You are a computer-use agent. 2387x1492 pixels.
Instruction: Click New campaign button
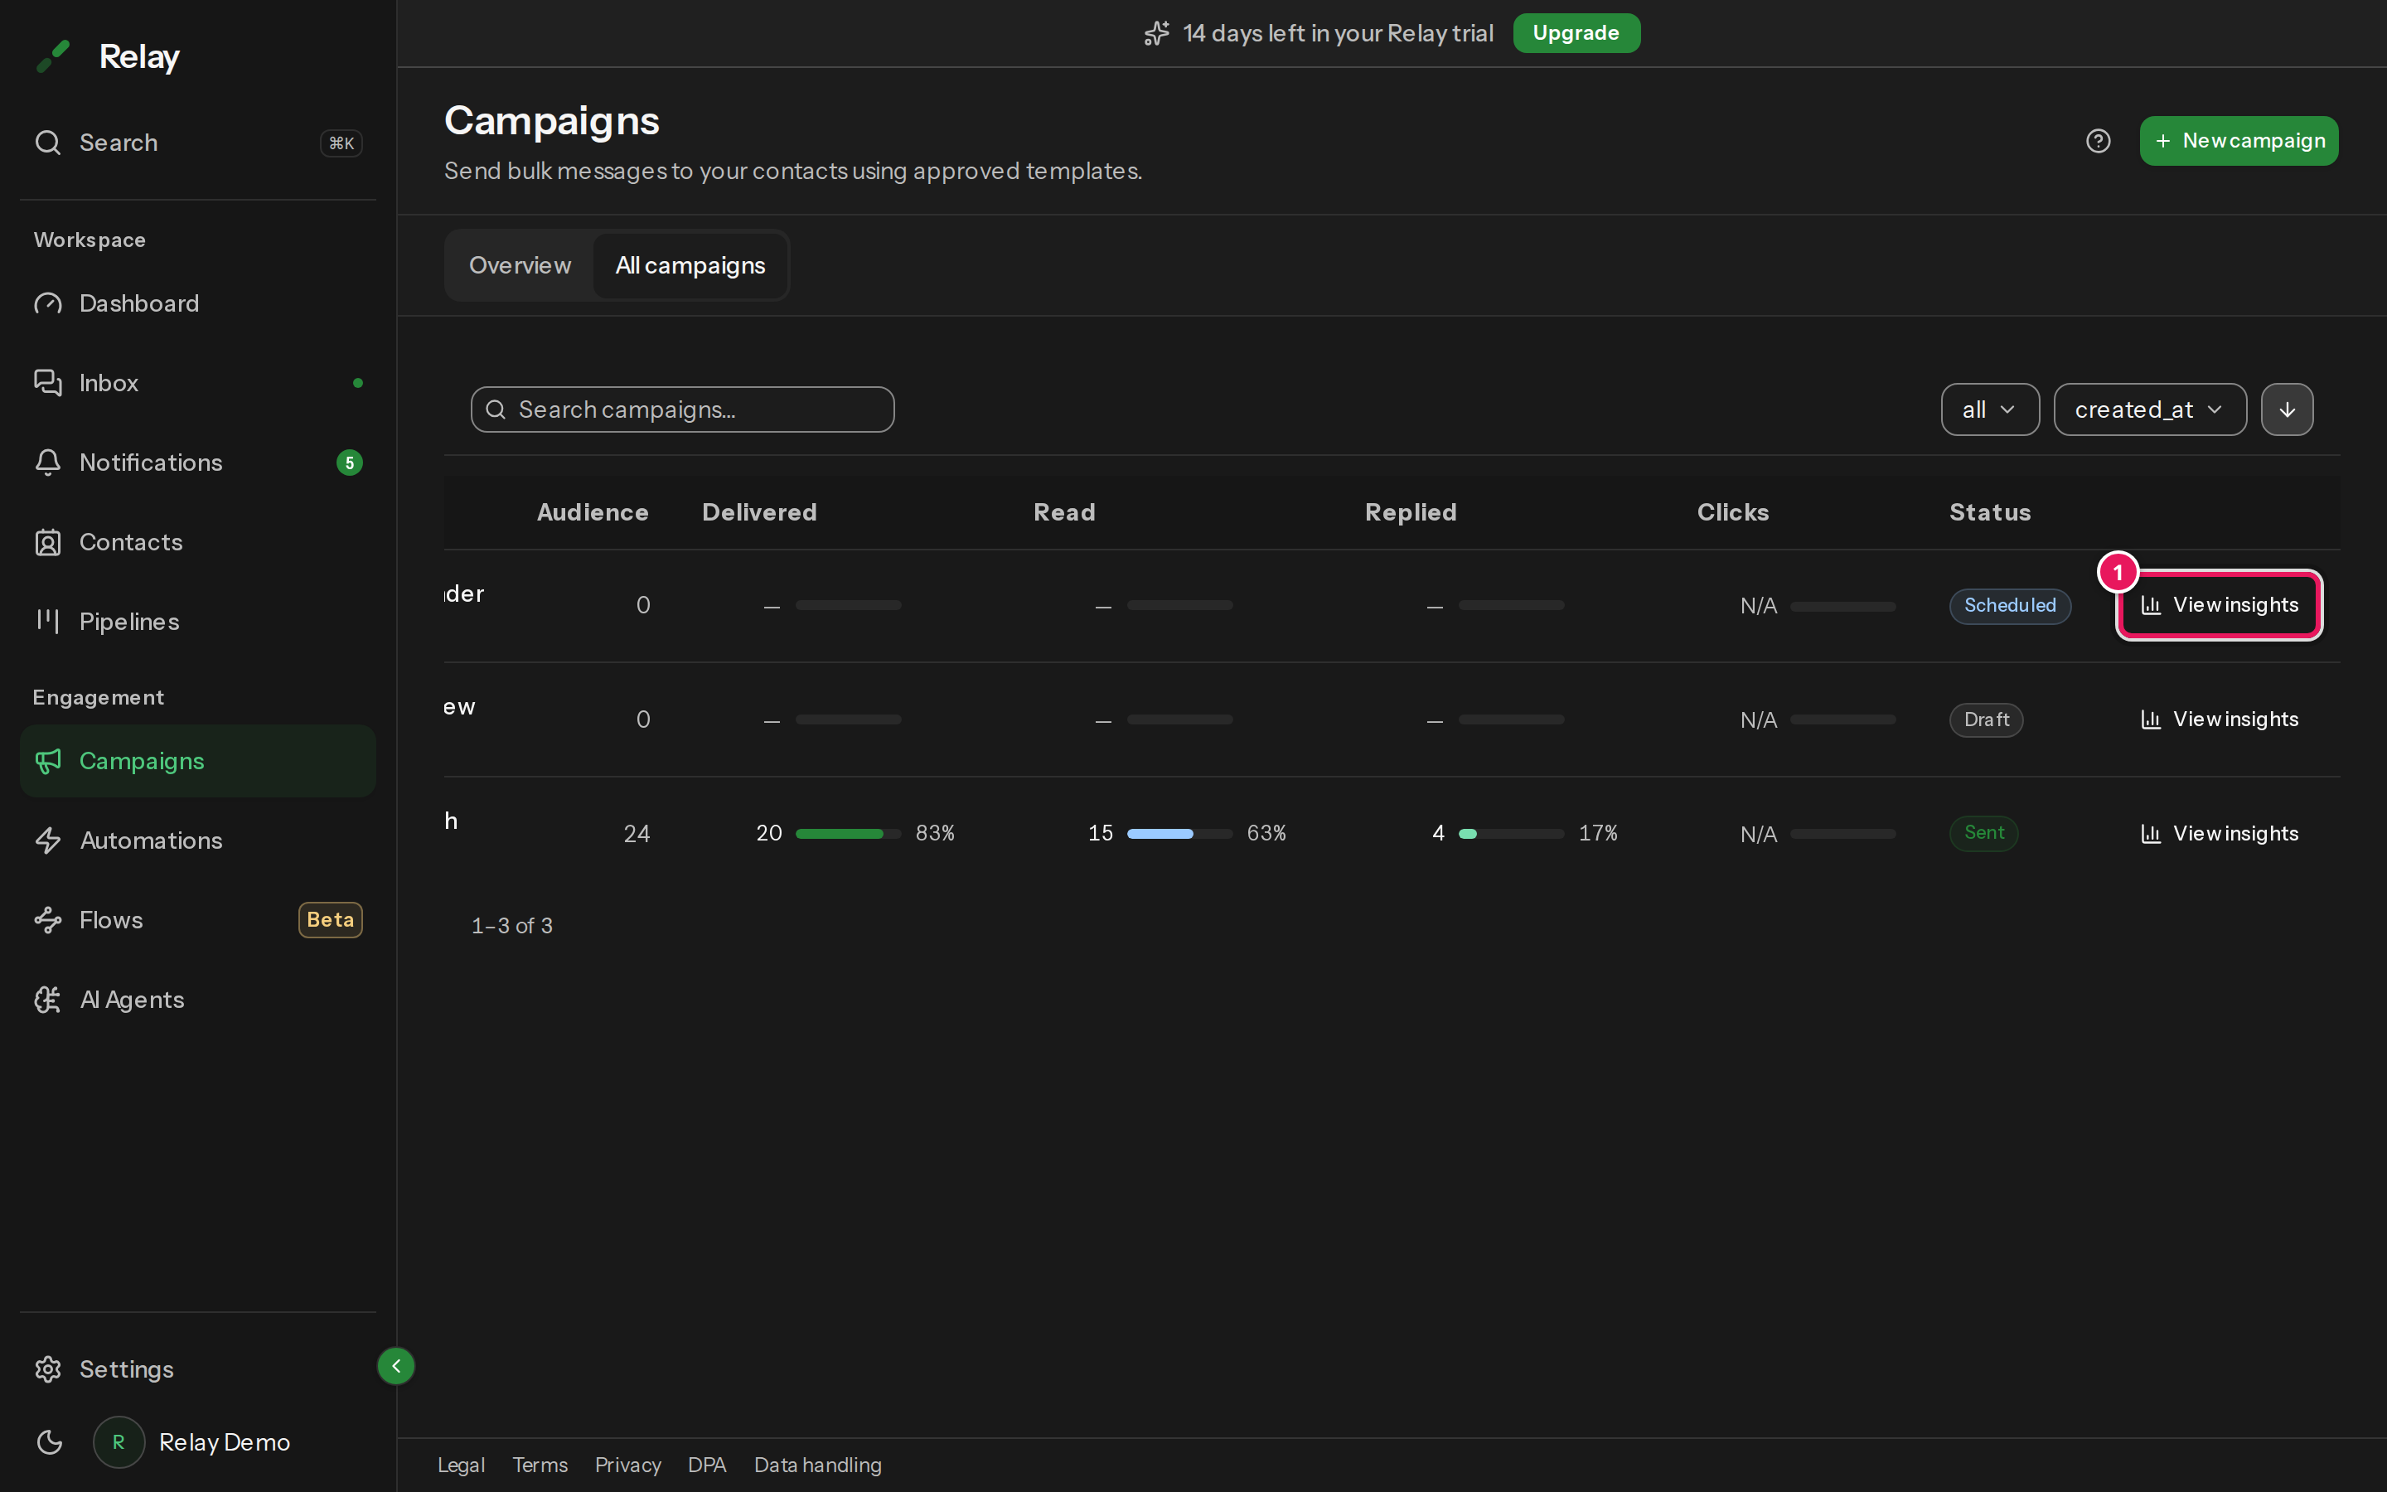(x=2239, y=141)
